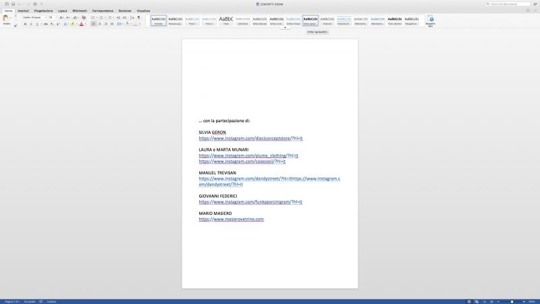Apply the Normal style
540x304 pixels.
159,21
